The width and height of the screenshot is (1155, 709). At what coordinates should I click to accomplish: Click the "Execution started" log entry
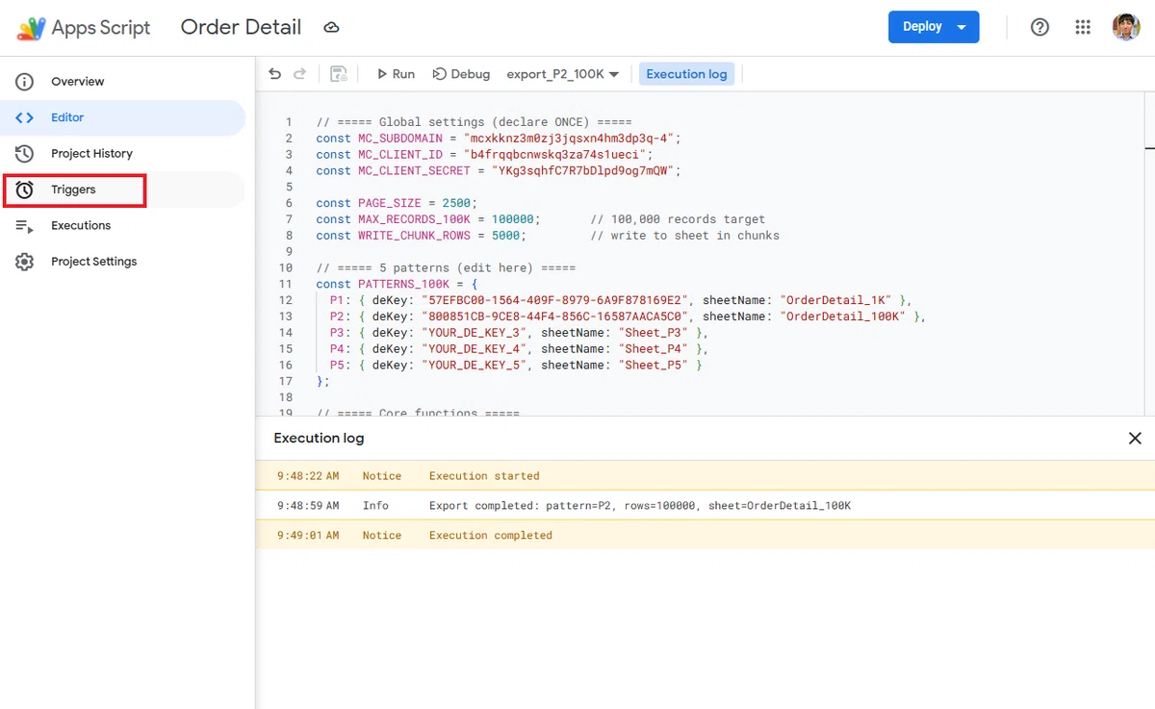[706, 475]
